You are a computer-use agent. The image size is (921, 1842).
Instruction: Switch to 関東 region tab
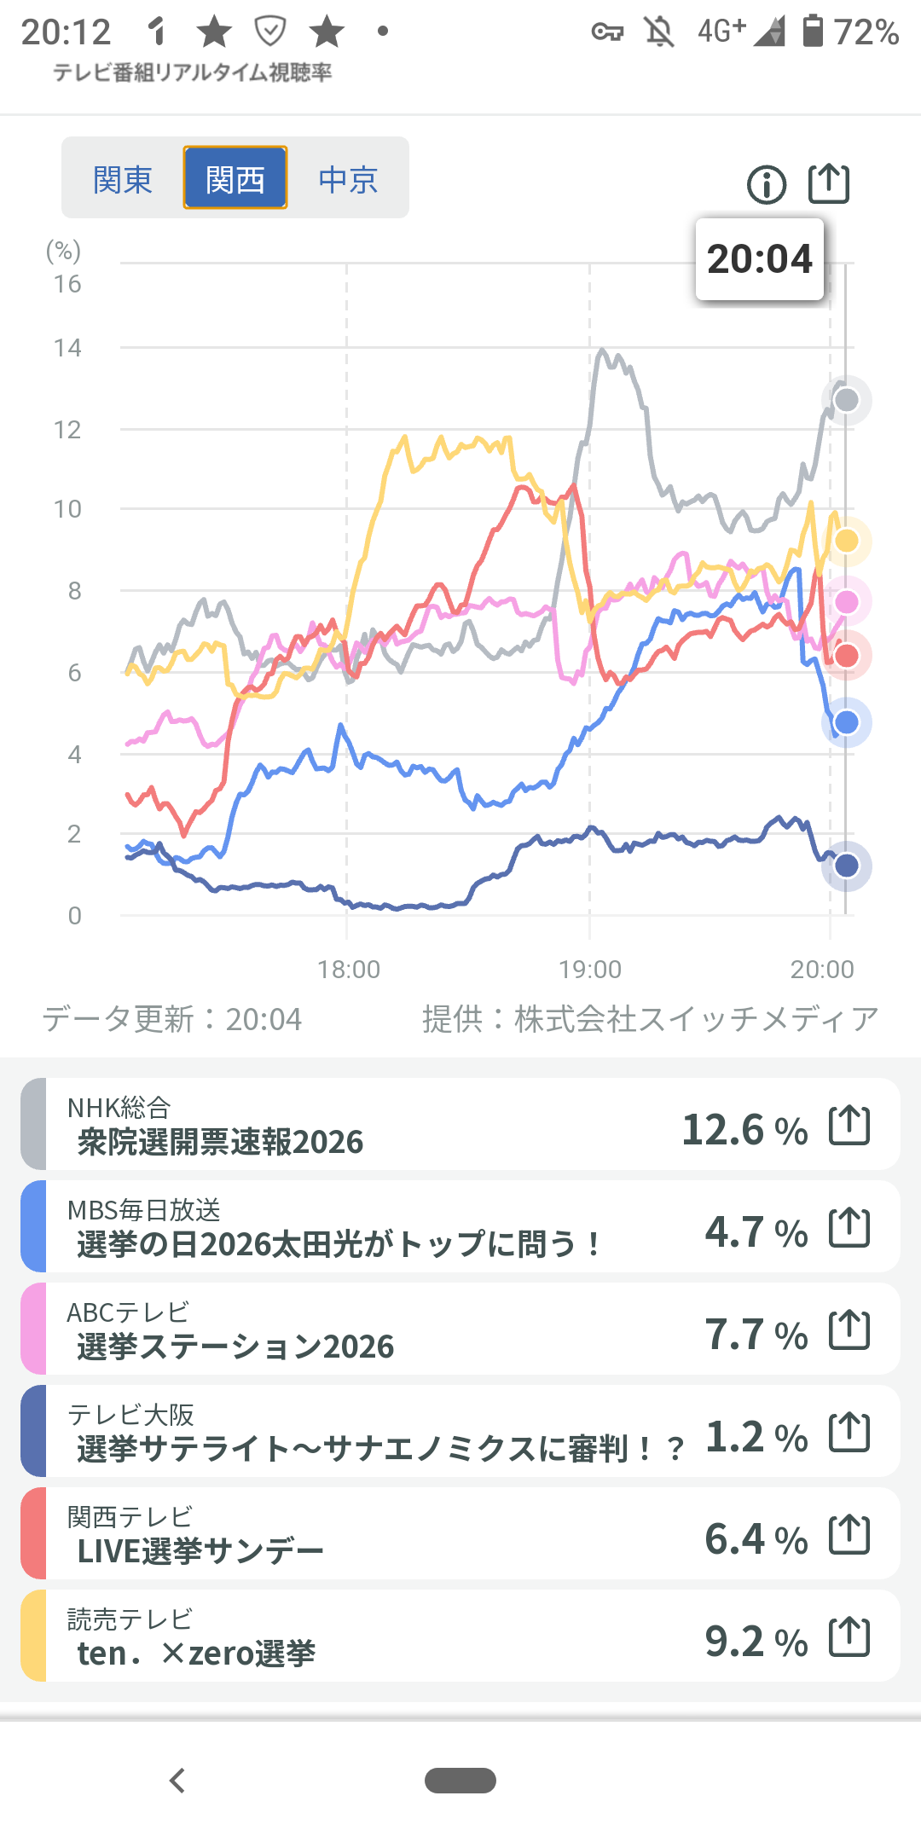pos(123,179)
